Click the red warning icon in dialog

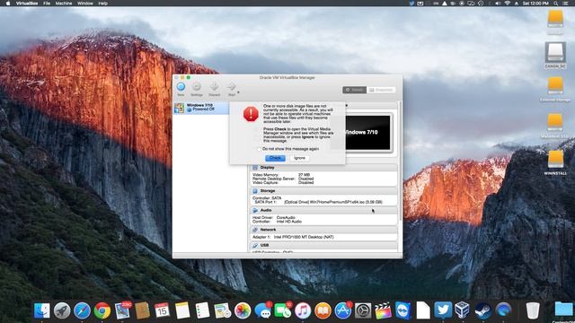coord(251,114)
